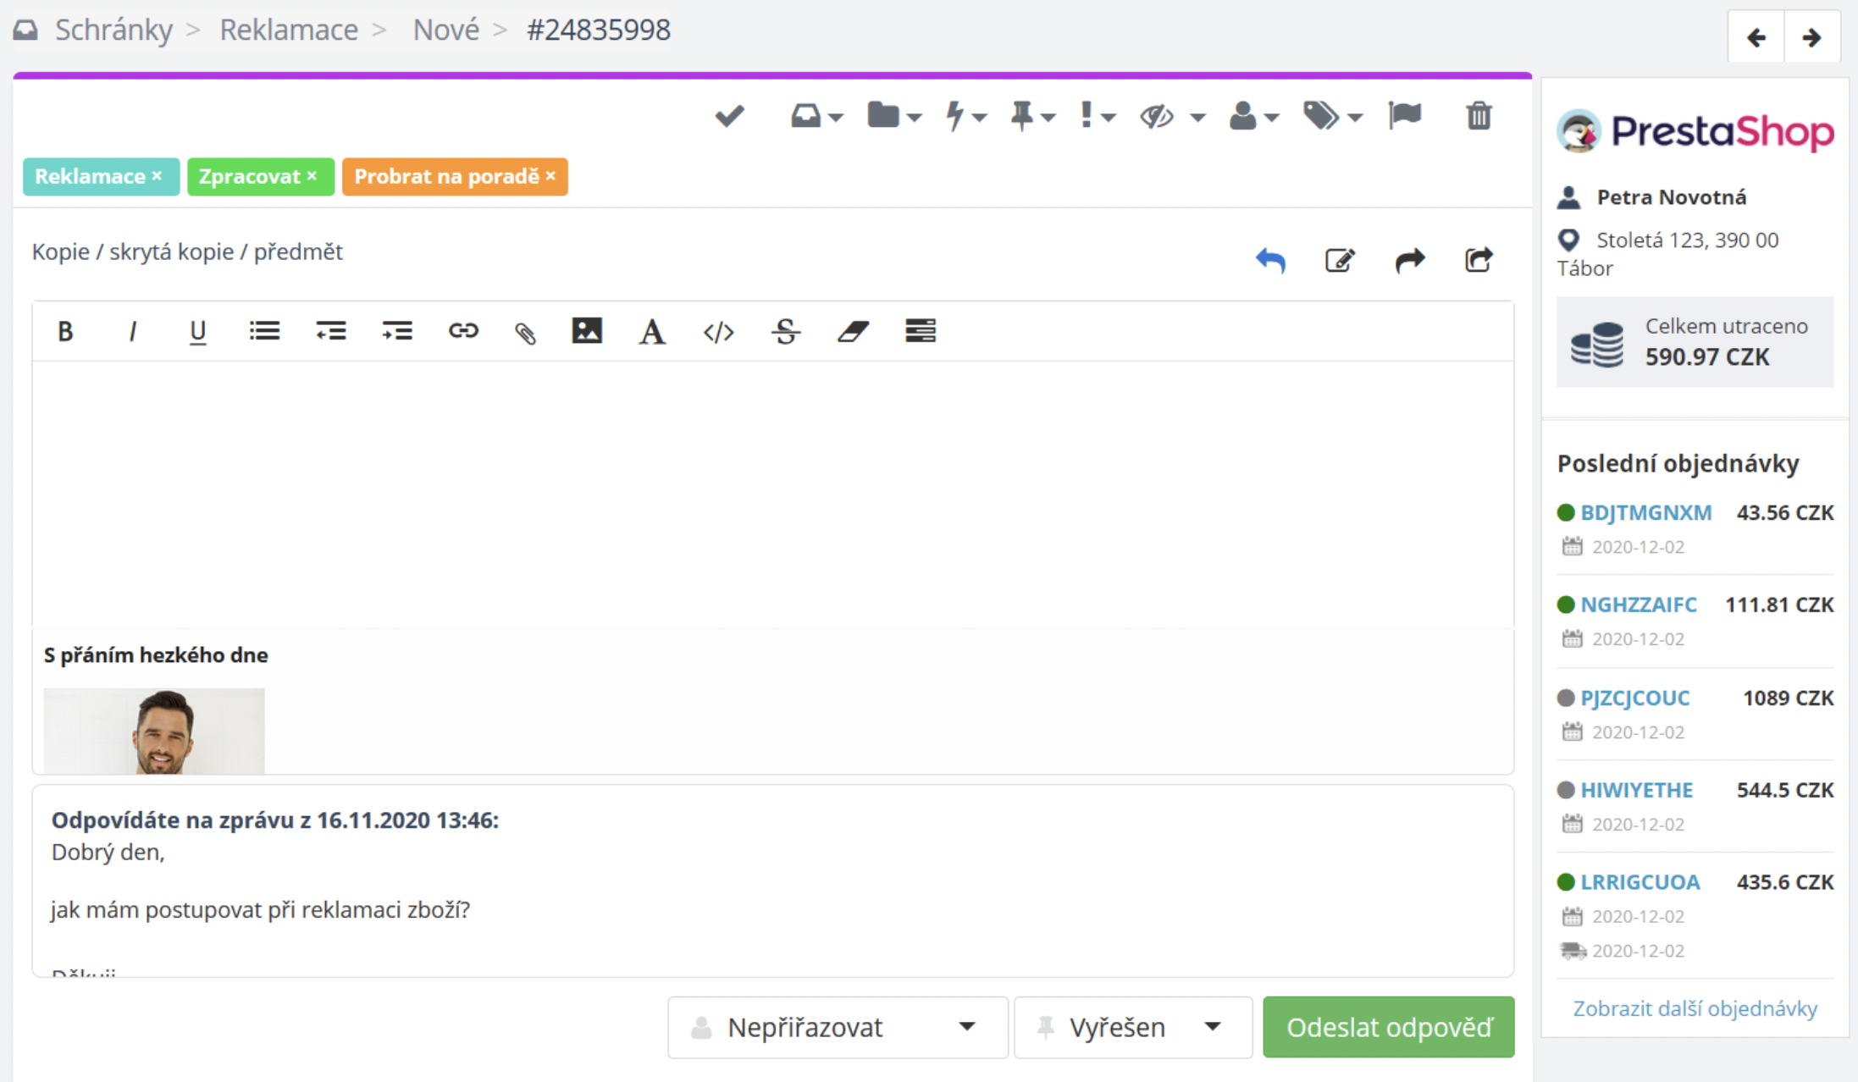This screenshot has width=1858, height=1082.
Task: Insert an image with picture icon
Action: (x=587, y=330)
